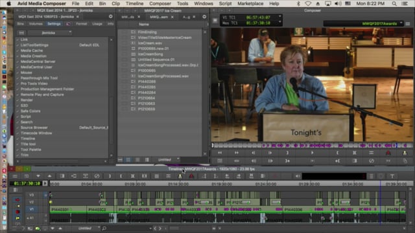Select Media Creation setting
Screen dimensions: 415x233
point(33,56)
